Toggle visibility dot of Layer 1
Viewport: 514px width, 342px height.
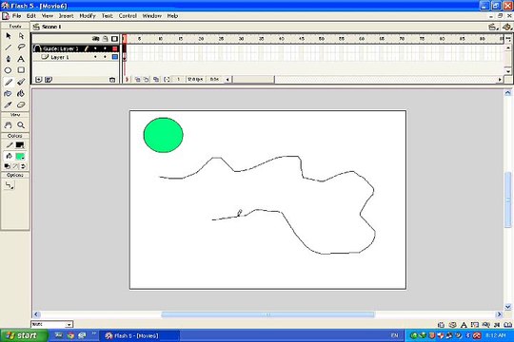coord(95,57)
